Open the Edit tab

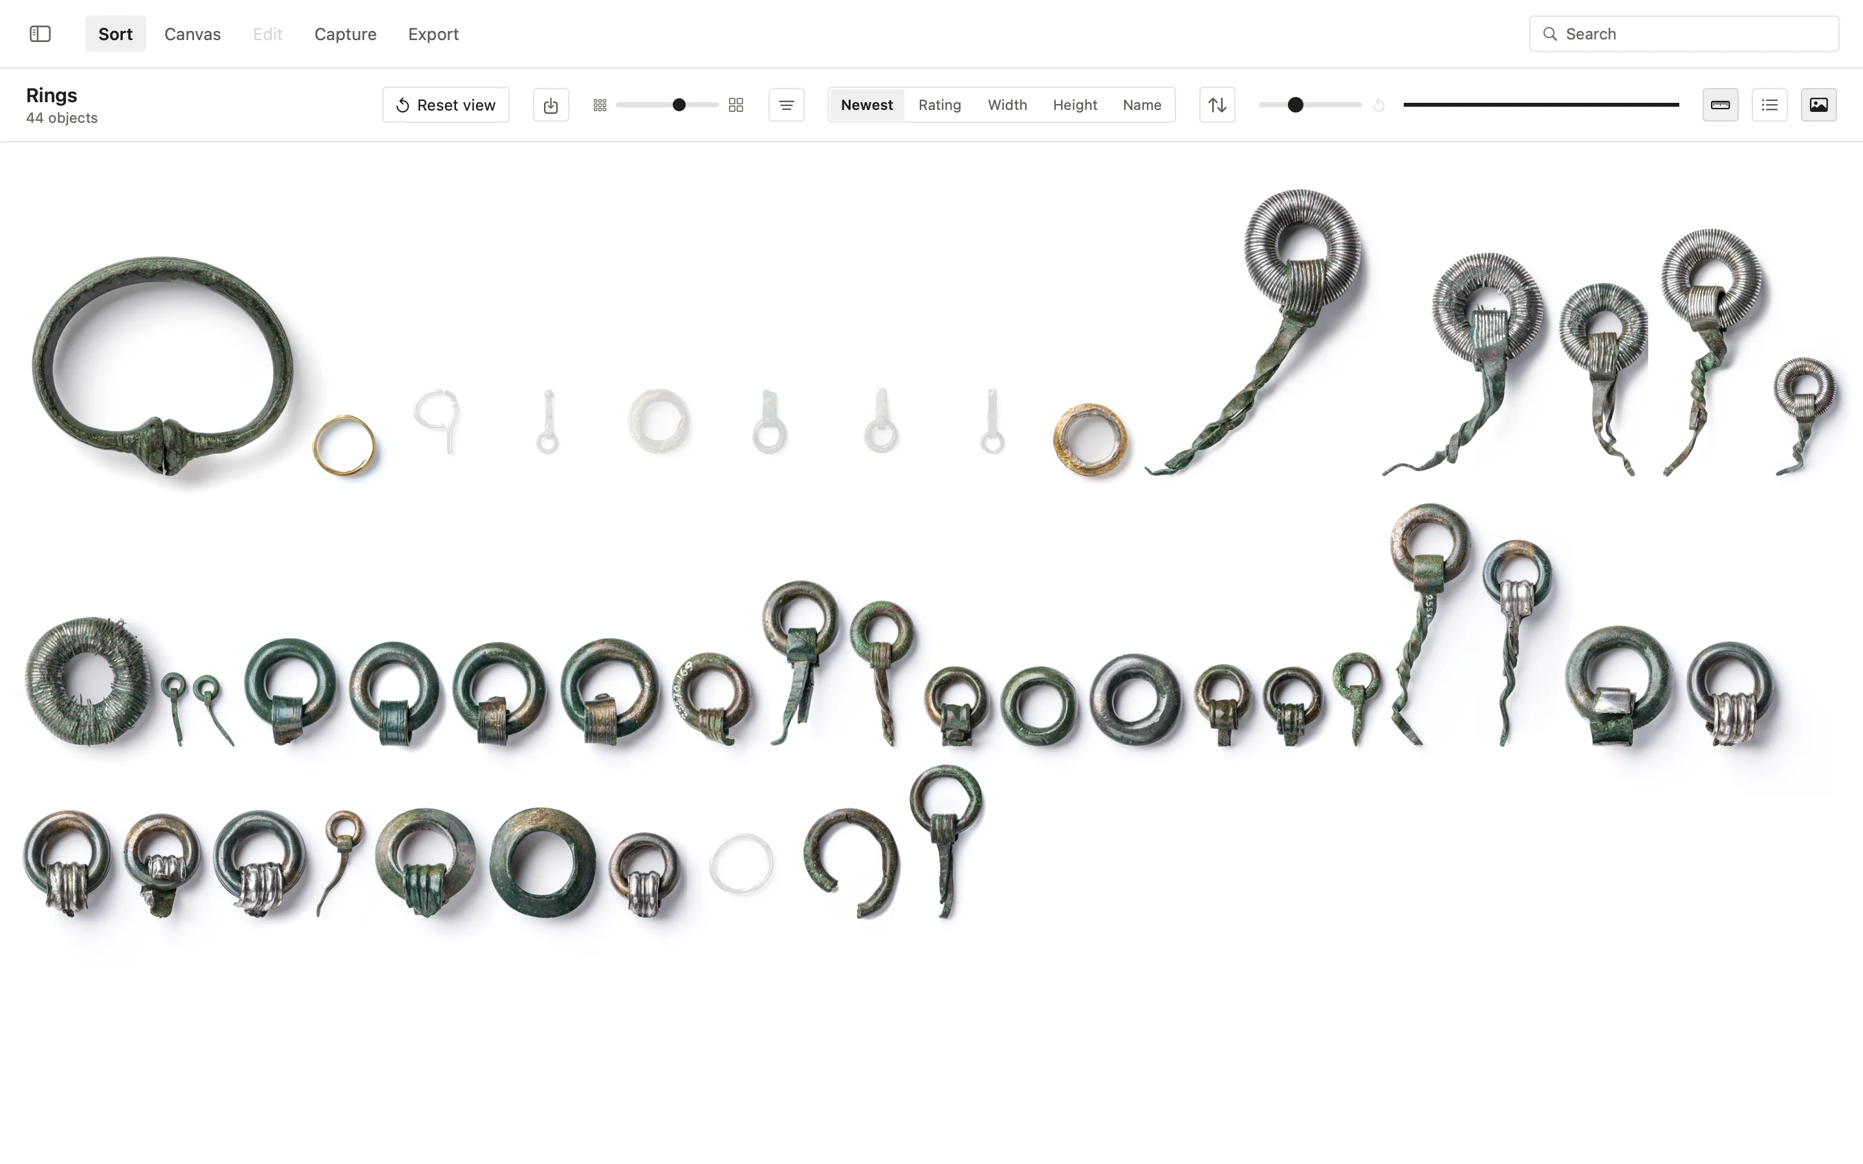[x=267, y=34]
